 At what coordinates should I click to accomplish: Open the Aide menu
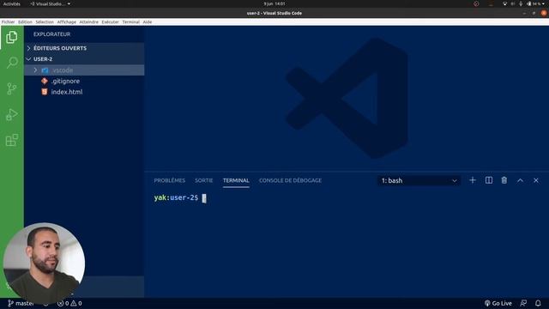coord(148,21)
